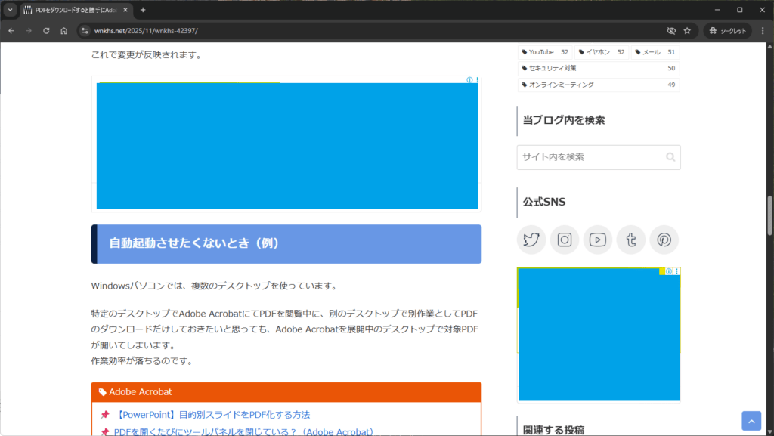The width and height of the screenshot is (774, 436).
Task: Click the home icon in the browser toolbar
Action: [x=63, y=31]
